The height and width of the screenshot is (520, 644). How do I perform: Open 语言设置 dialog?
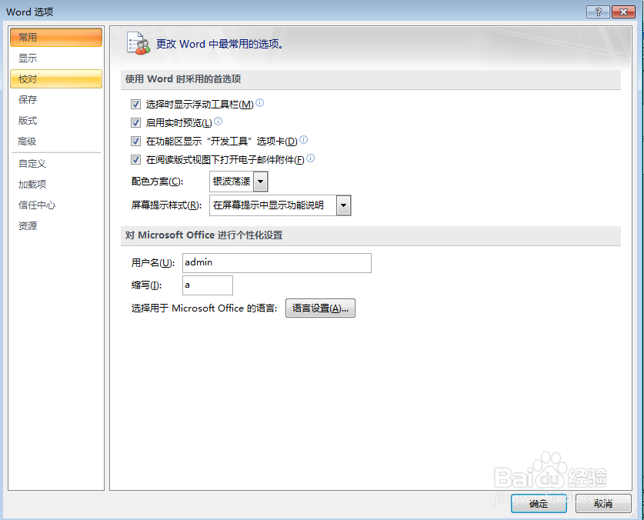[x=320, y=308]
